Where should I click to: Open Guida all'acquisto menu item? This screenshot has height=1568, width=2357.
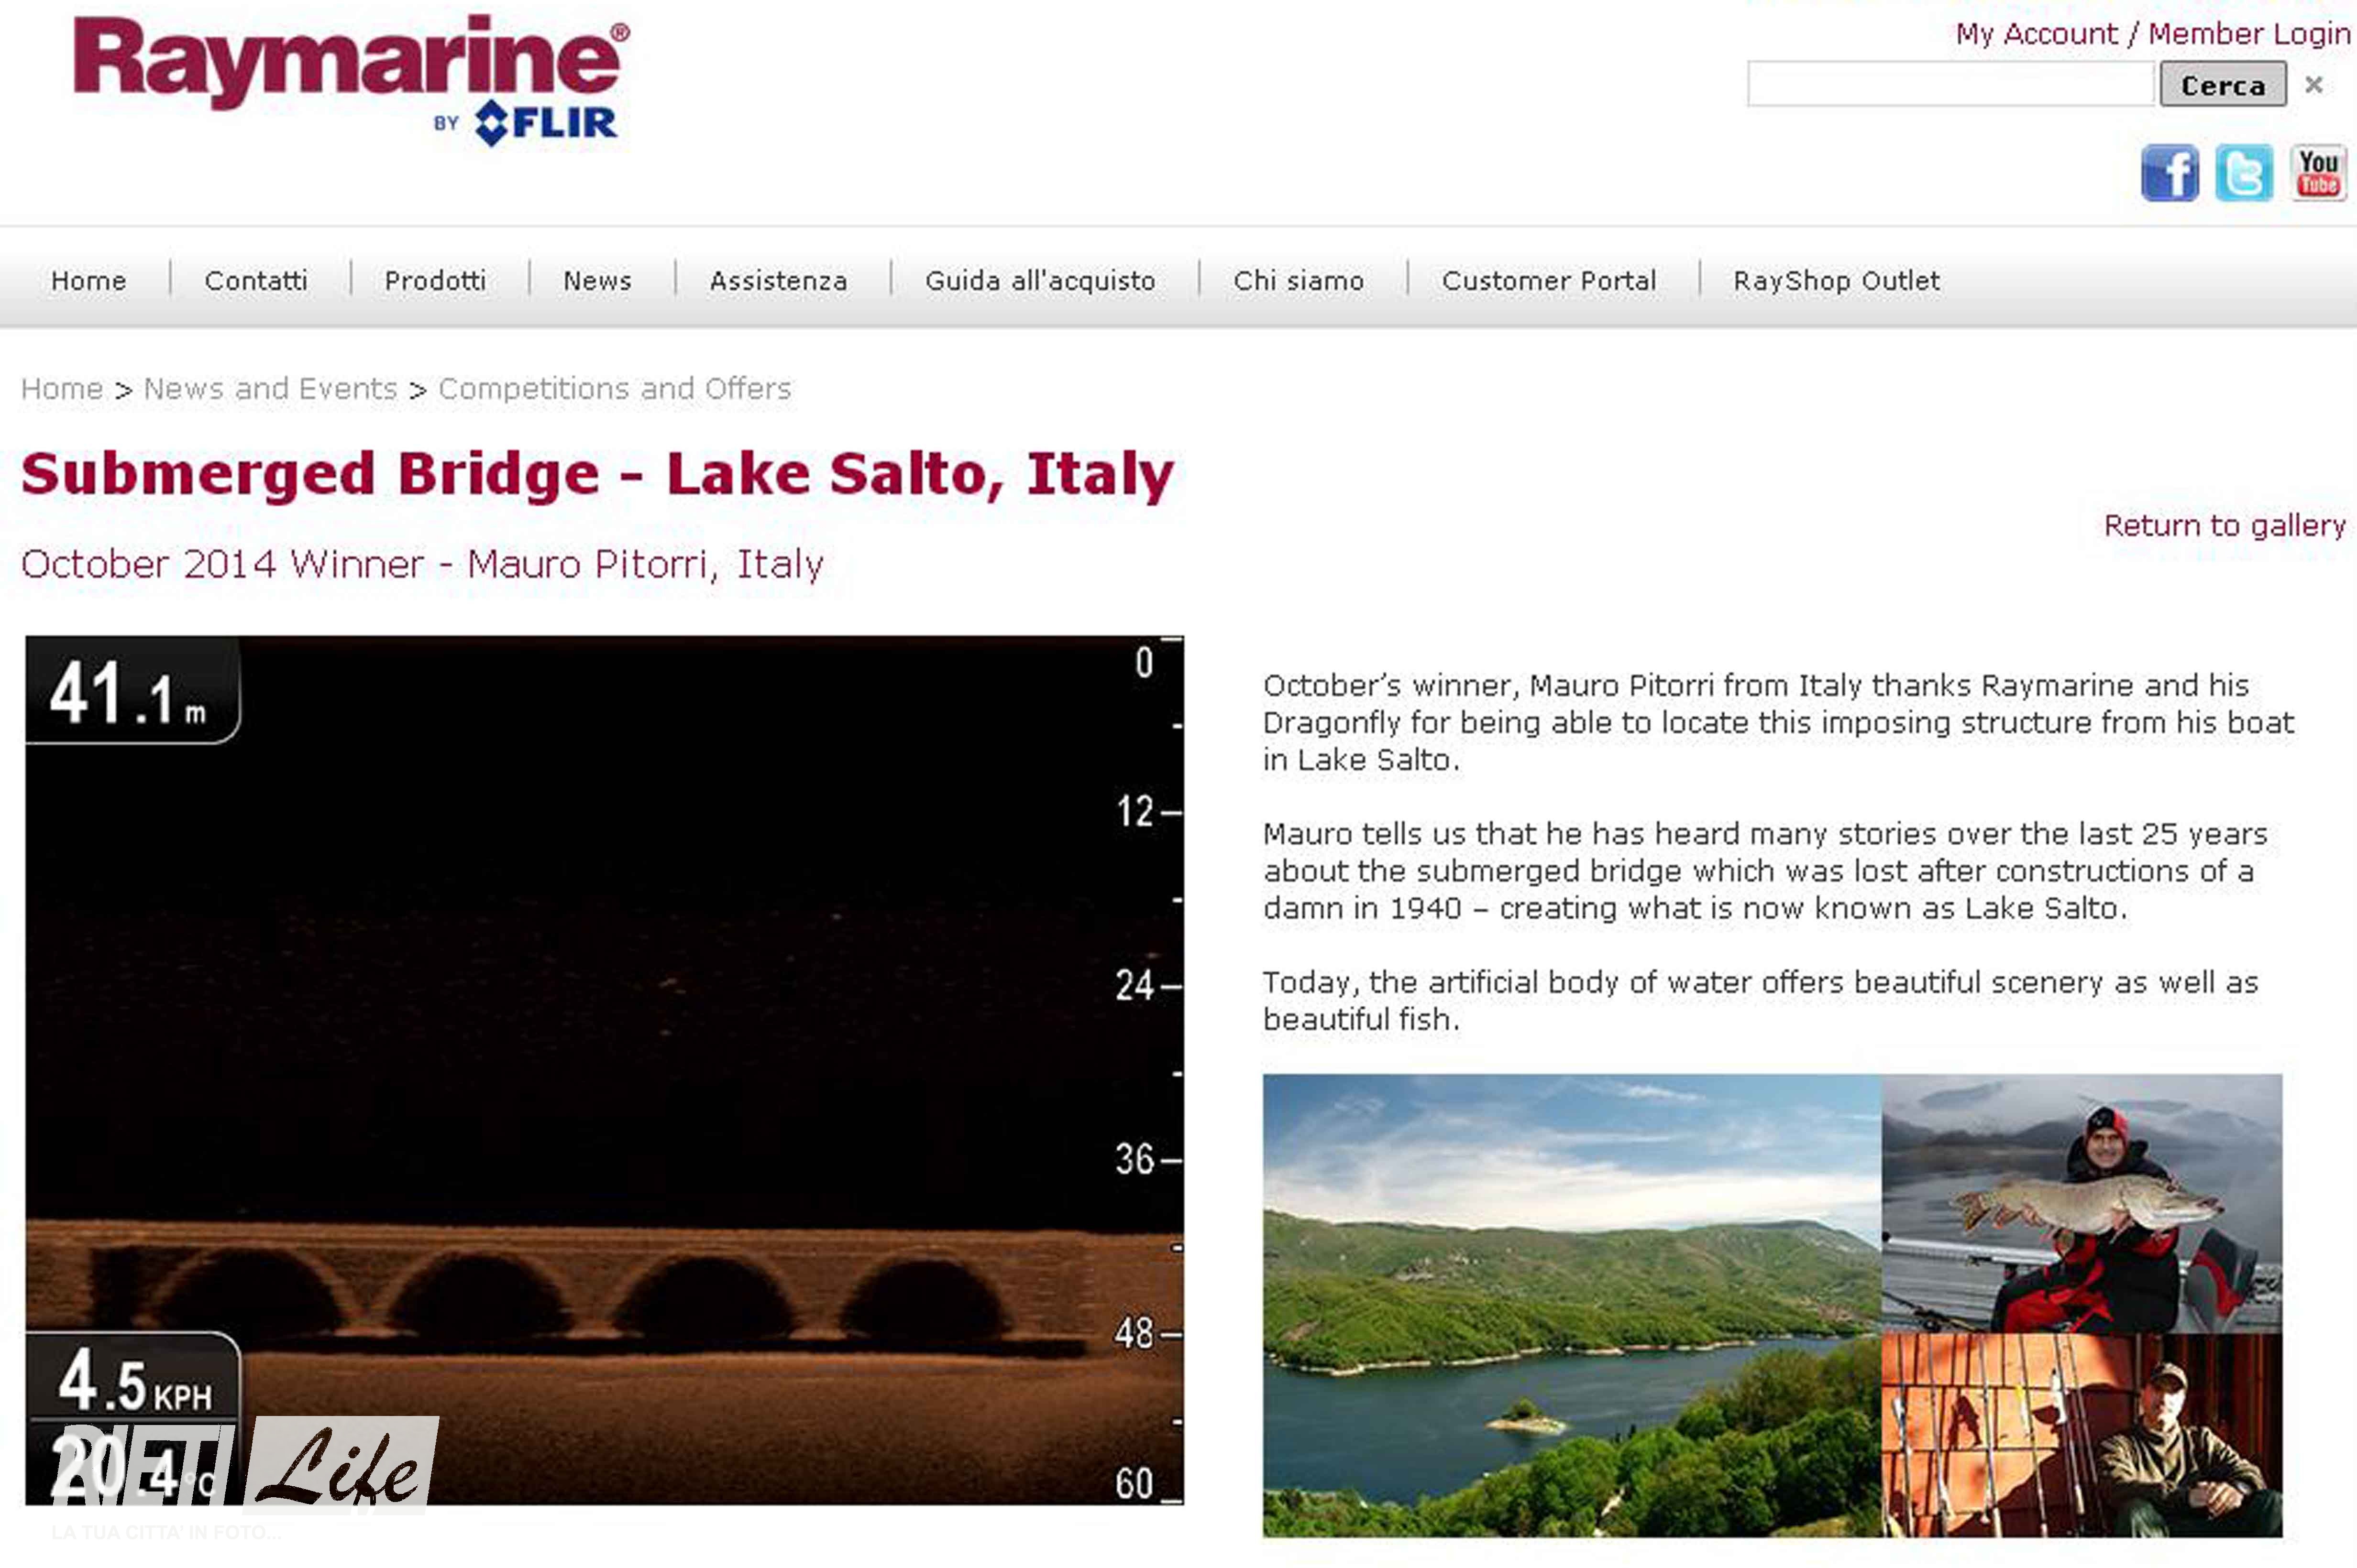[x=1040, y=281]
